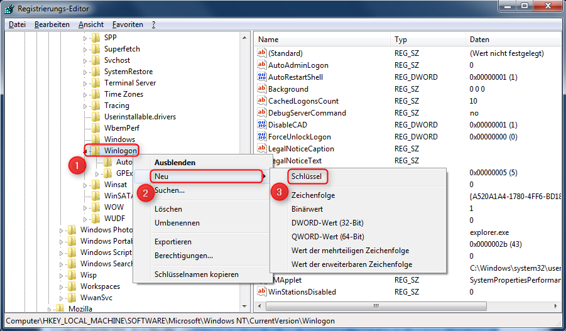Click Berechtigungen... in the context menu
Screen dimensions: 566x331
pyautogui.click(x=183, y=256)
